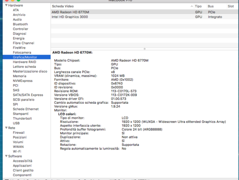Collapse the Hardware section triangle

6,5
